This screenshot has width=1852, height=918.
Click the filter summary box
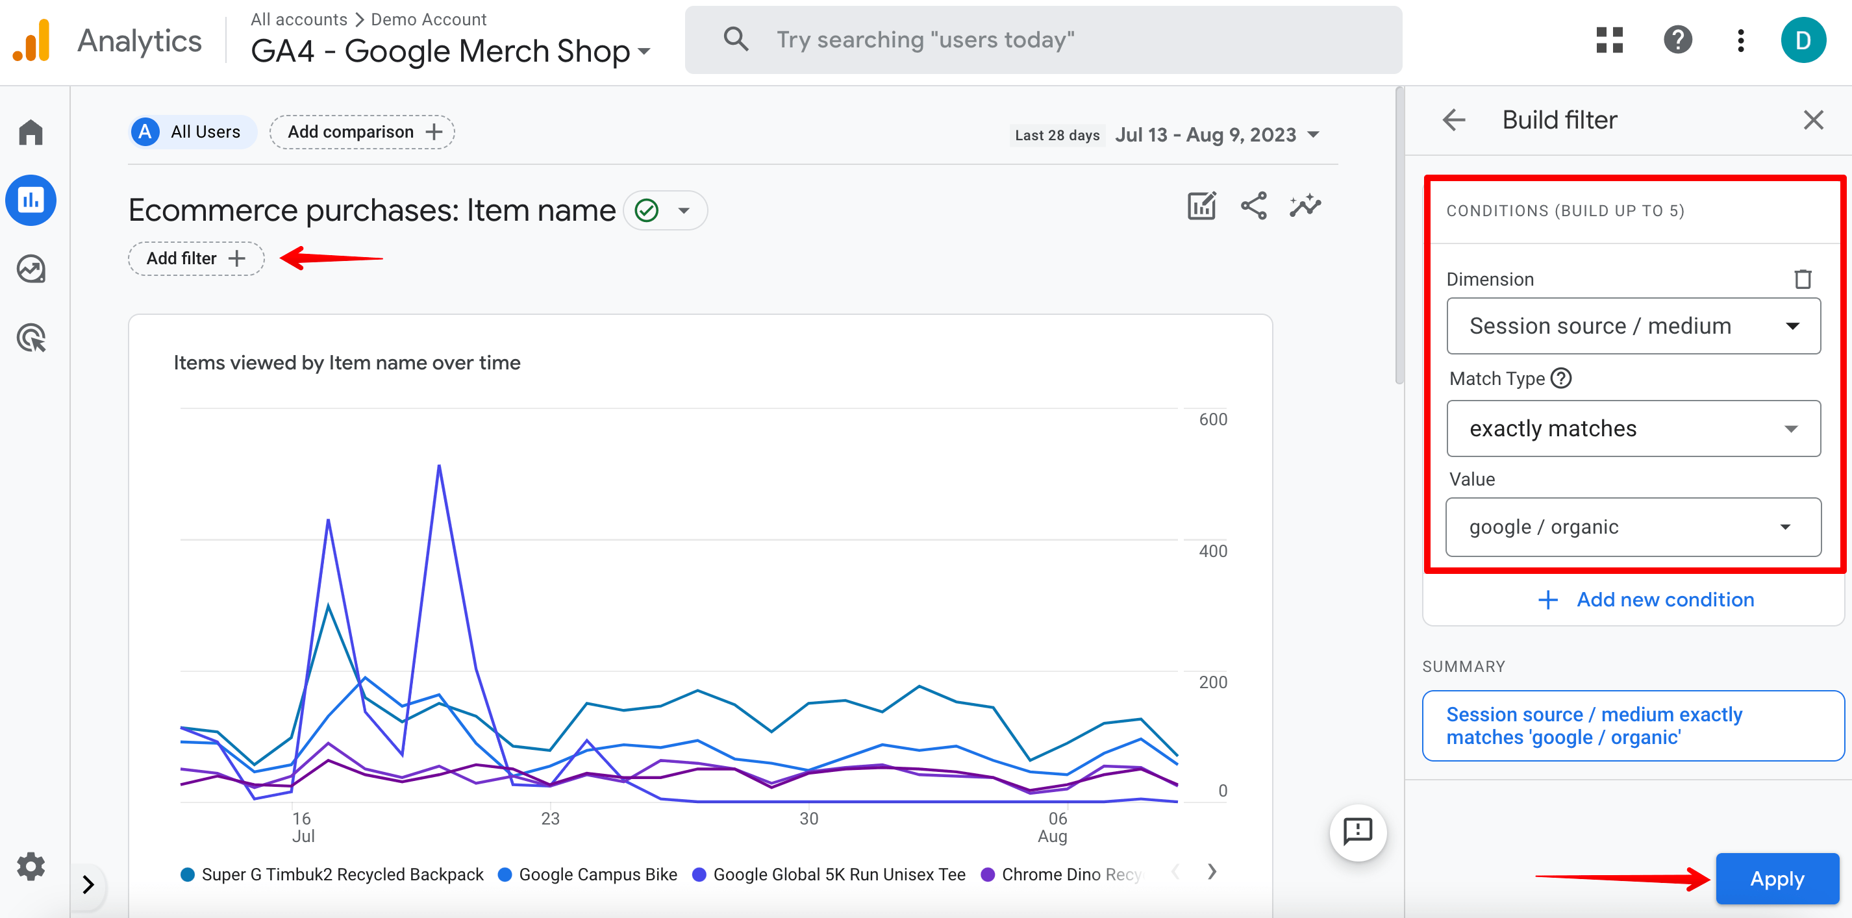click(x=1633, y=725)
